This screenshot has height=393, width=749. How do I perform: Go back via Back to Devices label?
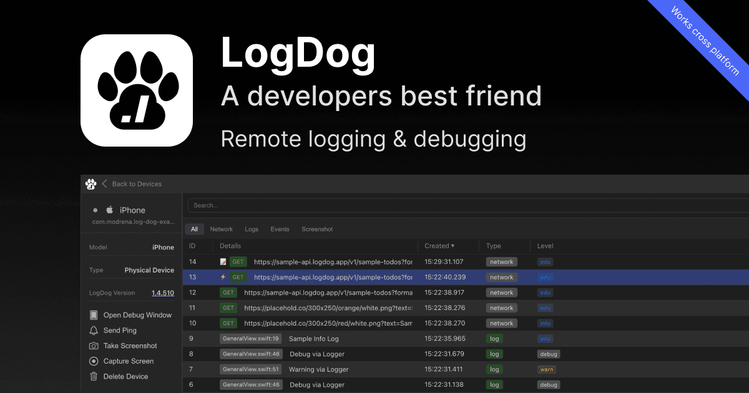coord(137,184)
